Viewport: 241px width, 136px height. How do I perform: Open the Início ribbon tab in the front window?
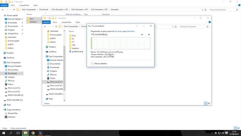[55, 22]
